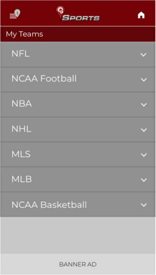Tap the Banner Ad area
156x275 pixels.
coord(78,264)
